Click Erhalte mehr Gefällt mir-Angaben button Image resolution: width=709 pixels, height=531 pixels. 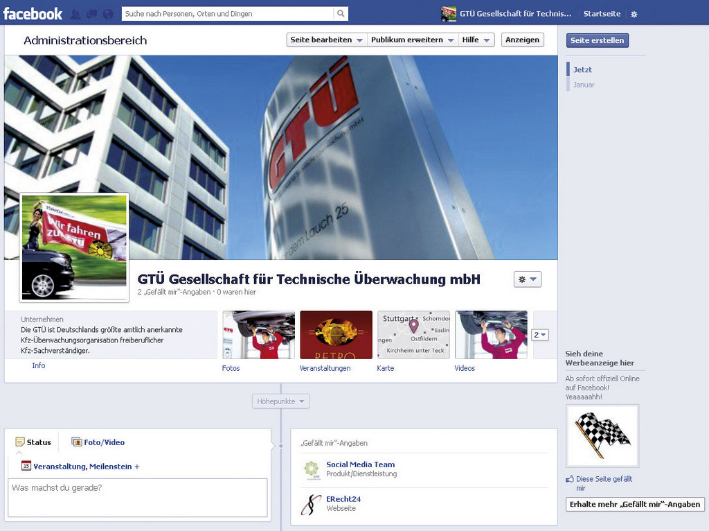click(x=635, y=504)
